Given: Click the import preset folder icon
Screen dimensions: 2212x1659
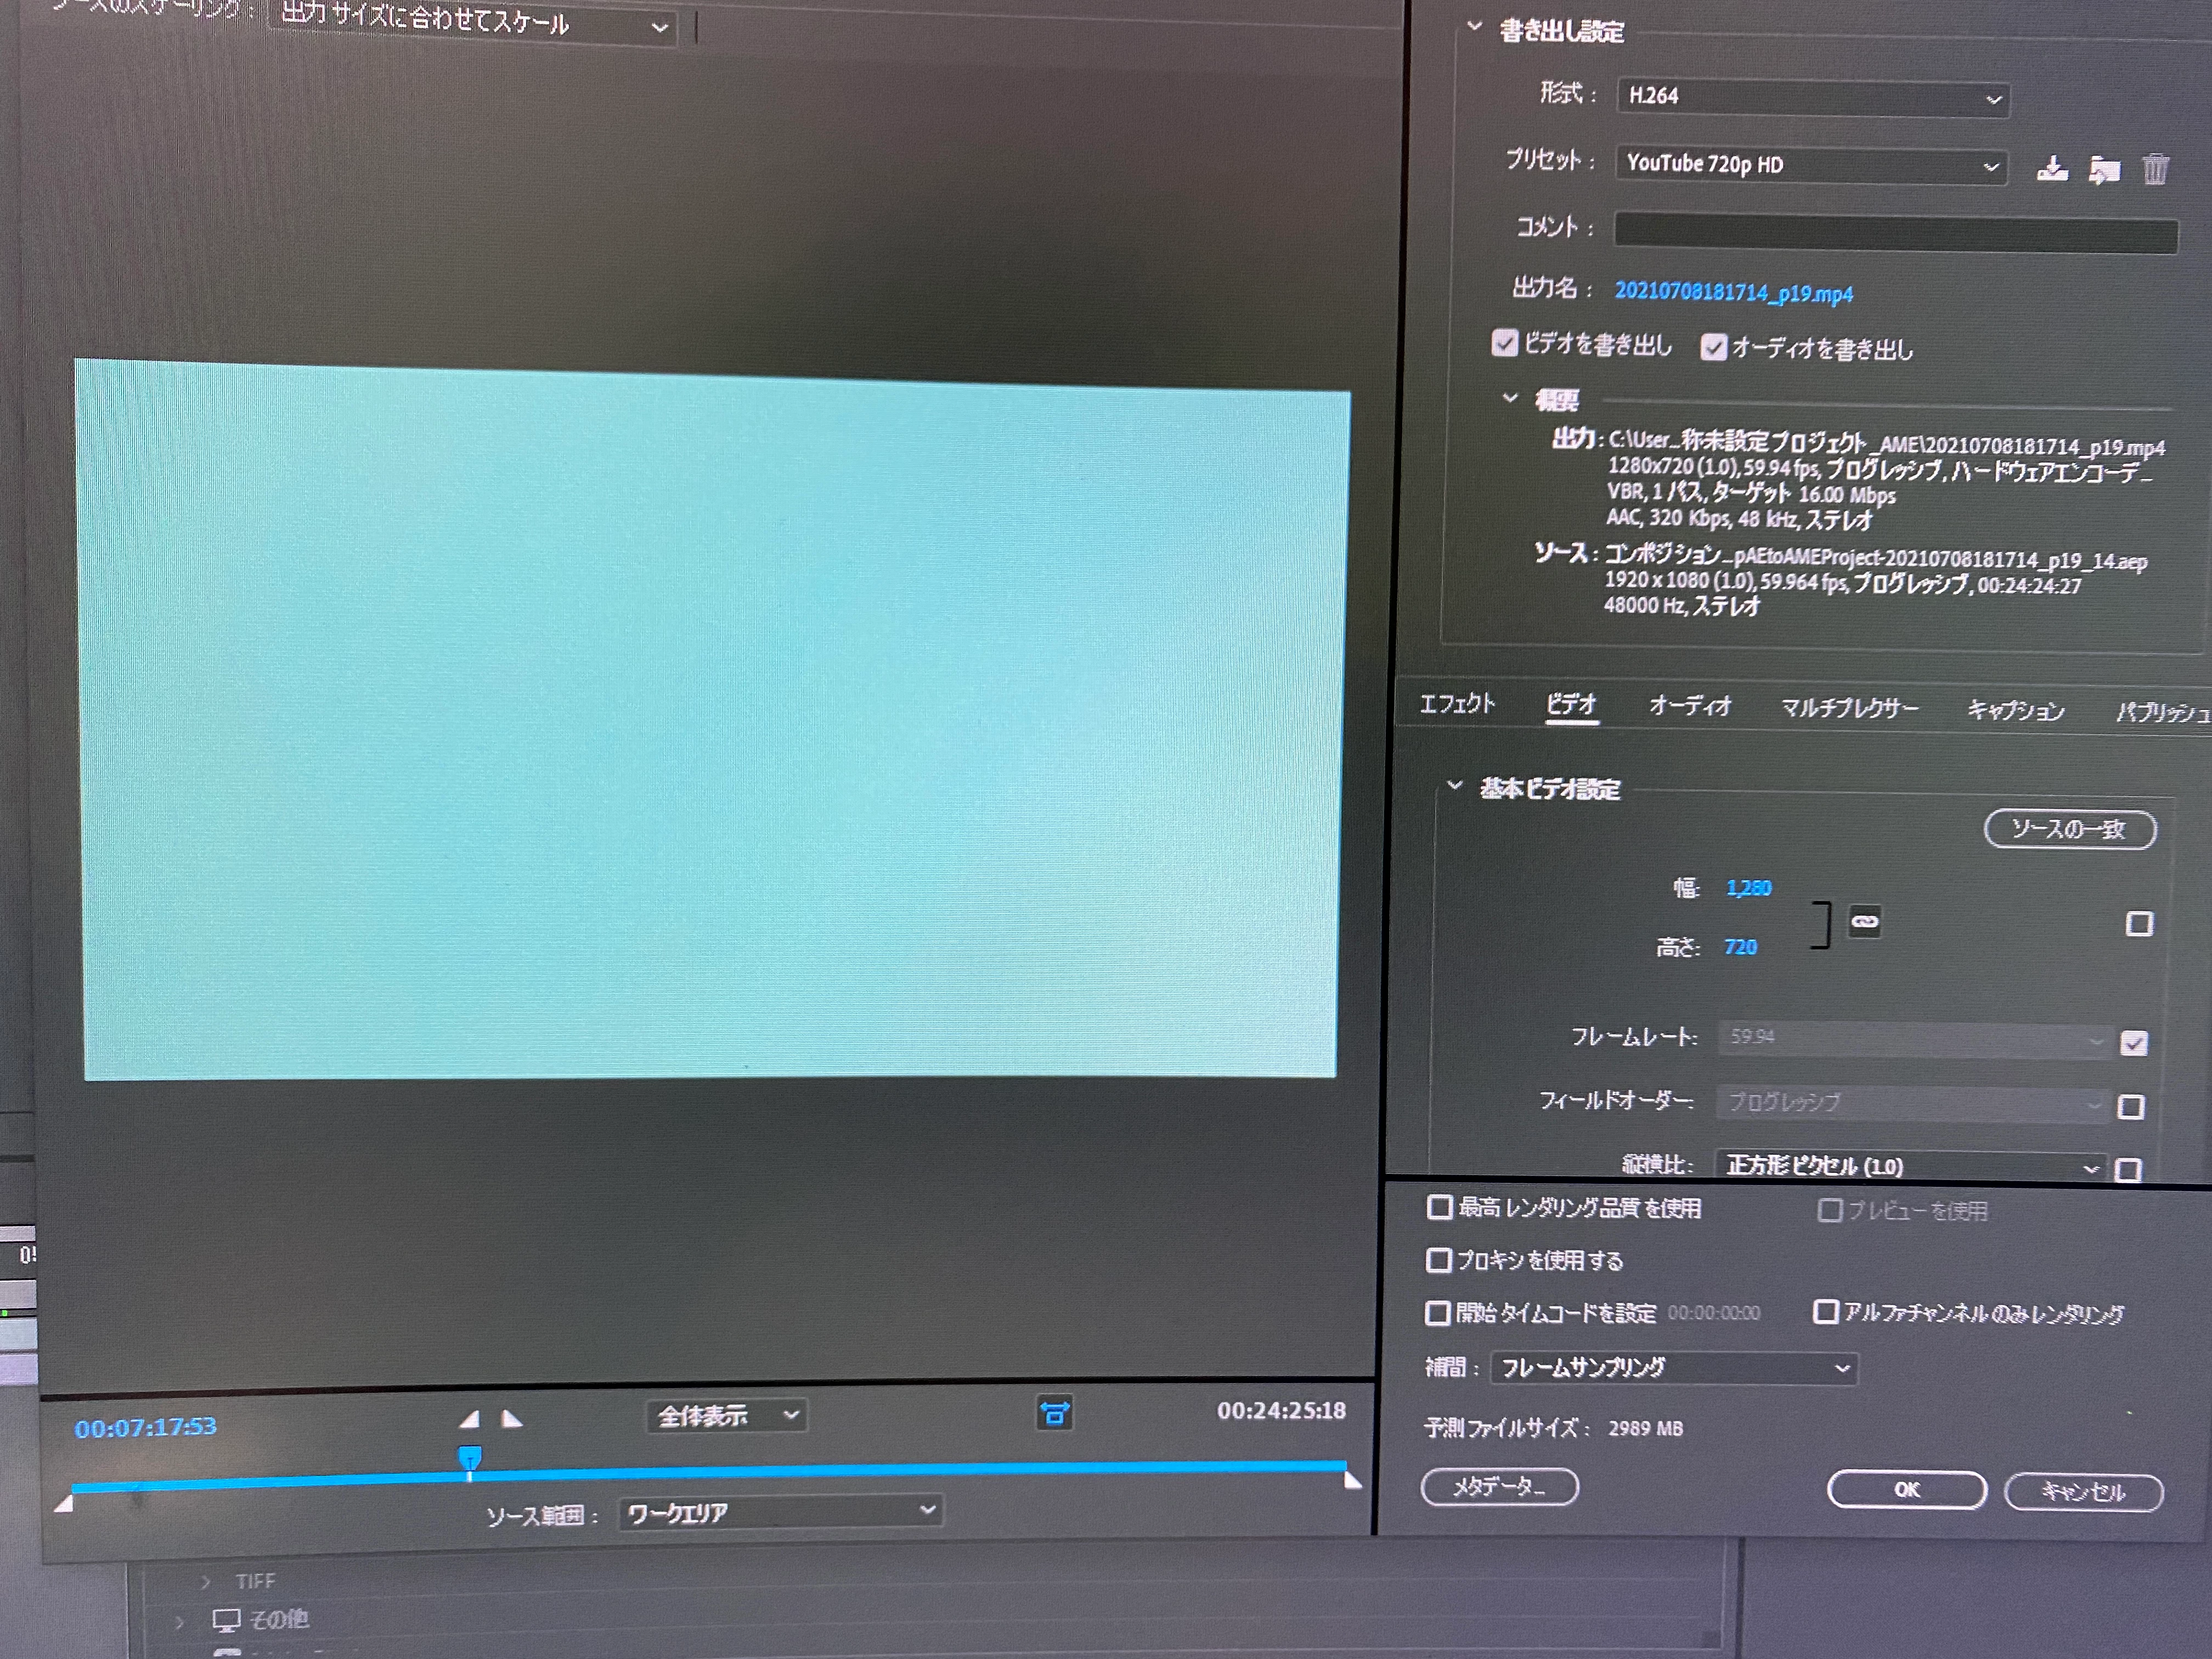Looking at the screenshot, I should [x=2104, y=170].
